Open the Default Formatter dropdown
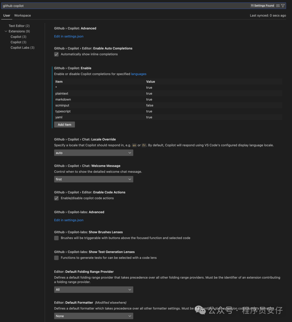The image size is (292, 322). (x=94, y=316)
